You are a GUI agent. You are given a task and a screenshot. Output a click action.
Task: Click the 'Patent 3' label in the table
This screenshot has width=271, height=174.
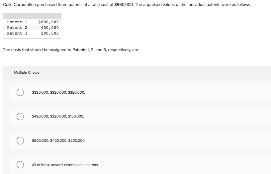17,33
